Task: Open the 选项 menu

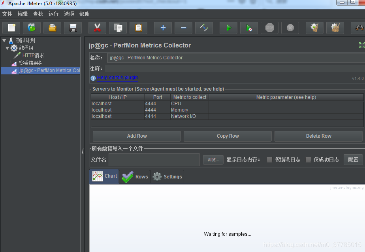Action: tap(69, 14)
